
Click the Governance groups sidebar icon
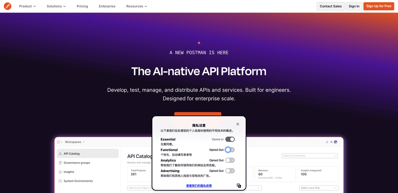click(60, 163)
